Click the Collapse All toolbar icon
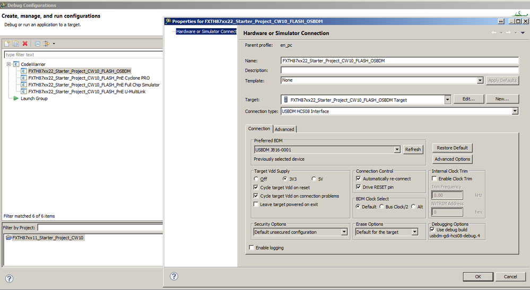530x290 pixels. click(x=38, y=44)
